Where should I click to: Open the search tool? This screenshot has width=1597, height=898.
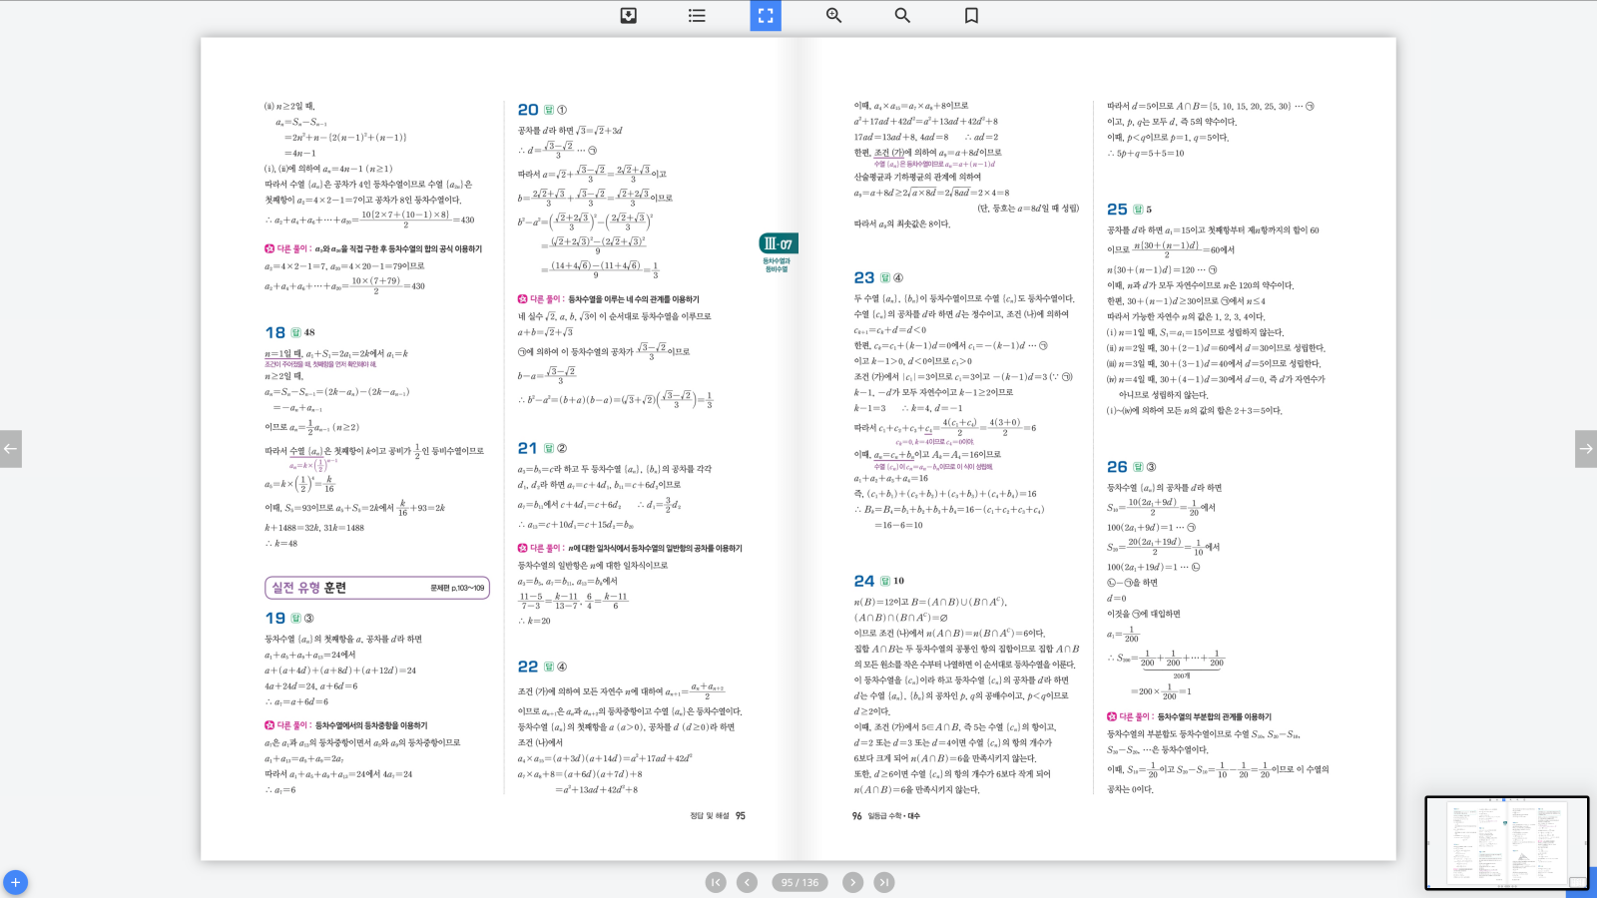[902, 16]
